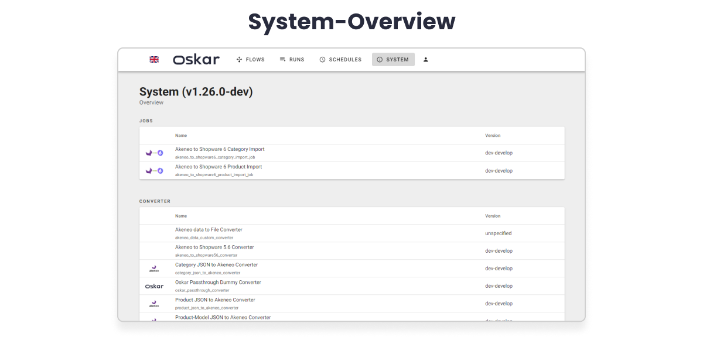Click 'product_json_to_akeneo_converter' identifier text

point(207,308)
